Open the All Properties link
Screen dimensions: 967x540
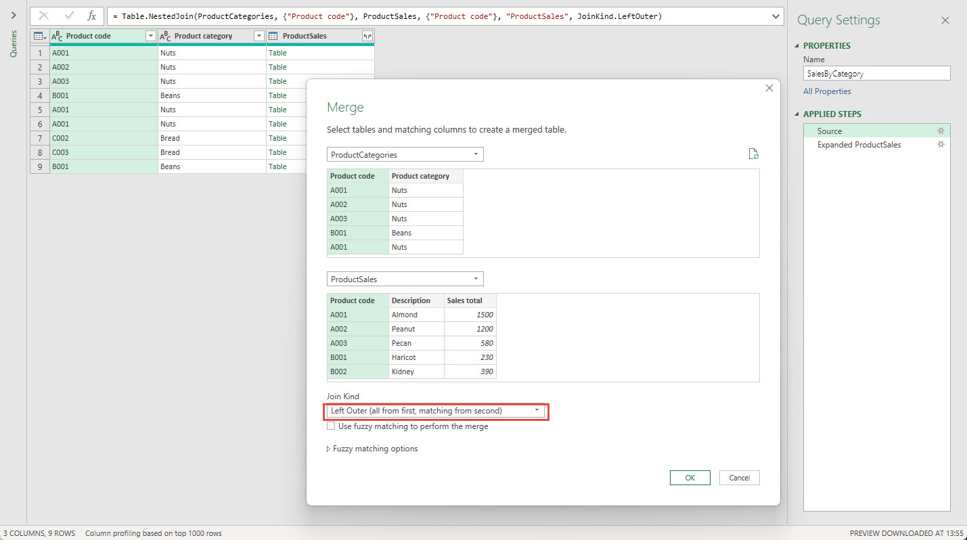pos(827,91)
